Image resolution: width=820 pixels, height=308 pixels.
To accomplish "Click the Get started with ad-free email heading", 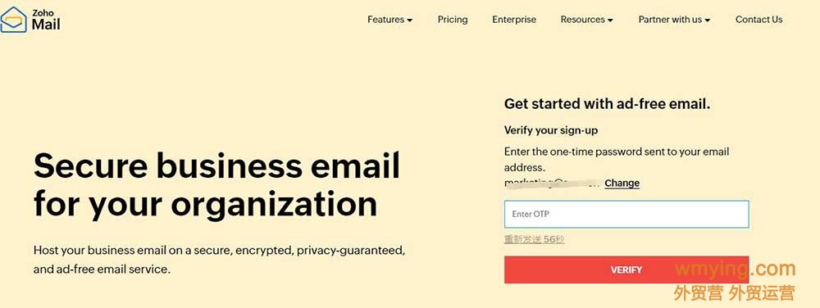I will [607, 104].
